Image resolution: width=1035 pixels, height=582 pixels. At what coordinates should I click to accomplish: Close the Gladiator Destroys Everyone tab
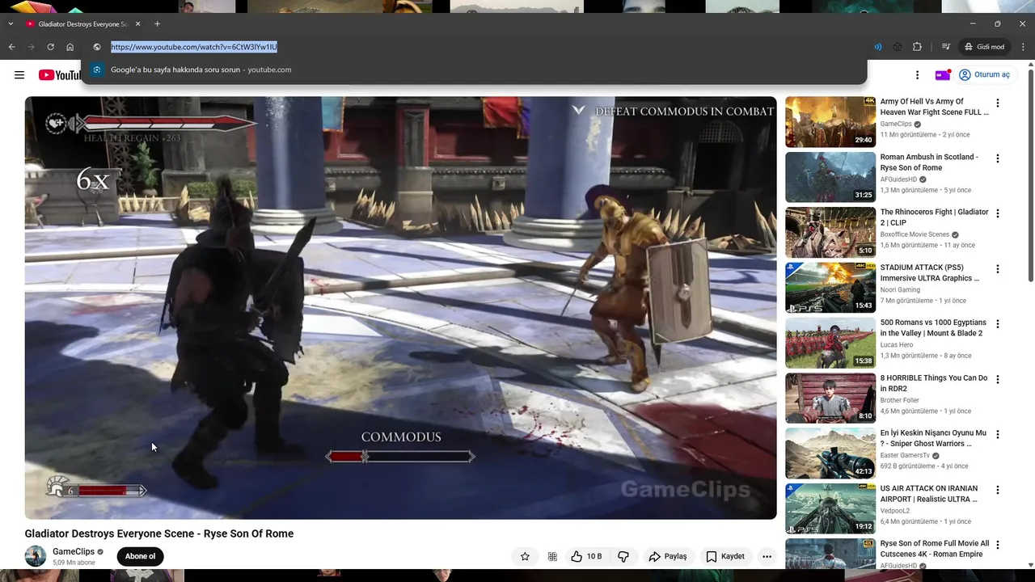(137, 24)
